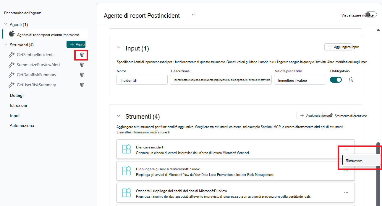Open more options for data risk summary tool

pos(346,193)
